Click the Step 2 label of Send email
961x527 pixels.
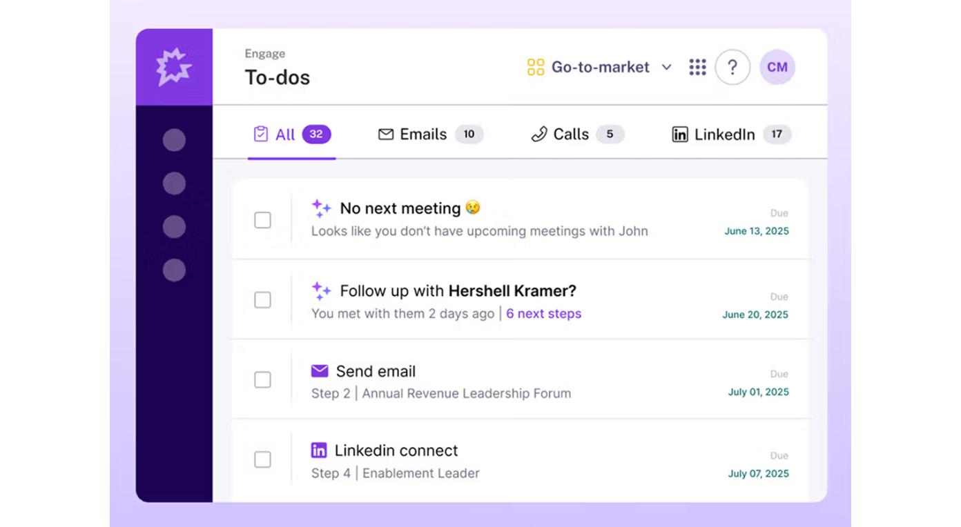331,394
